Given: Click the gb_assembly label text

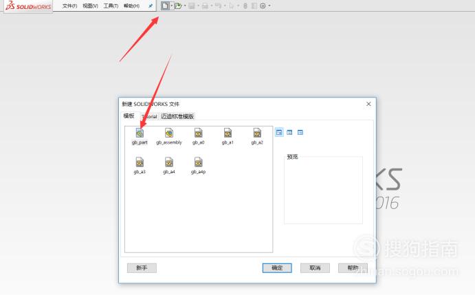Looking at the screenshot, I should point(169,142).
